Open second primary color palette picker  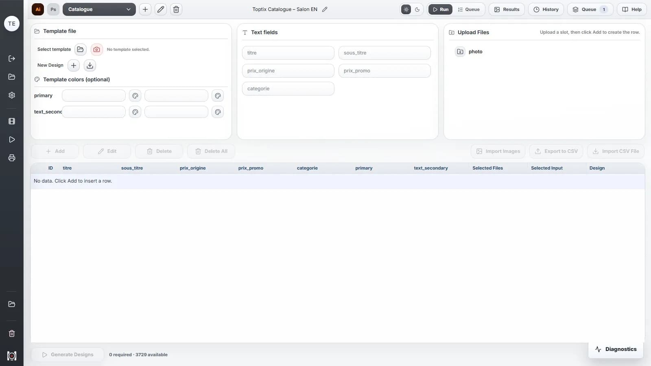click(x=218, y=96)
